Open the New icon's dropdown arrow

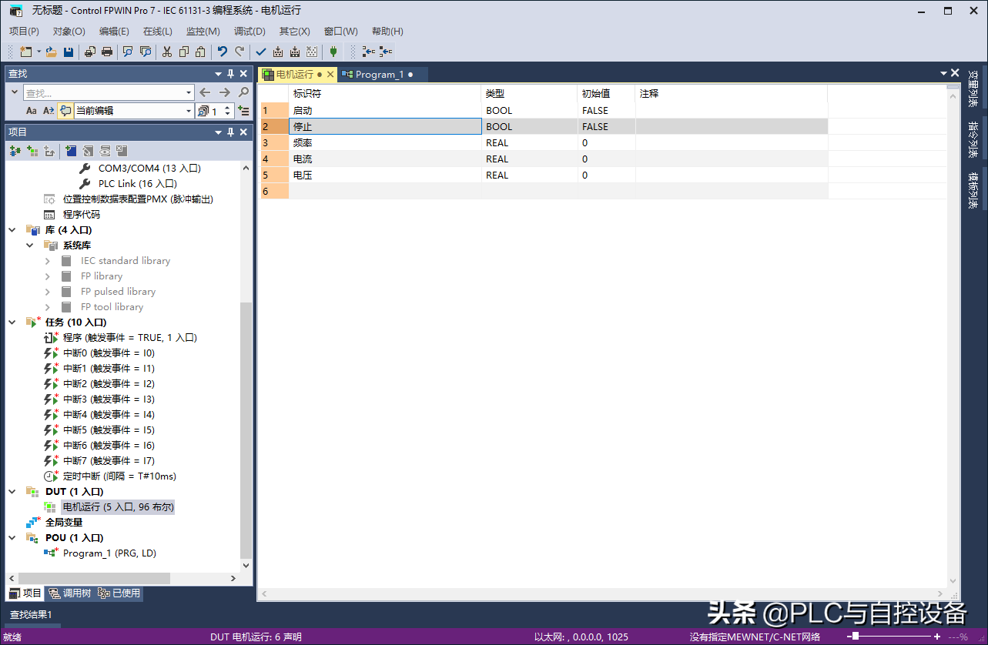coord(39,52)
